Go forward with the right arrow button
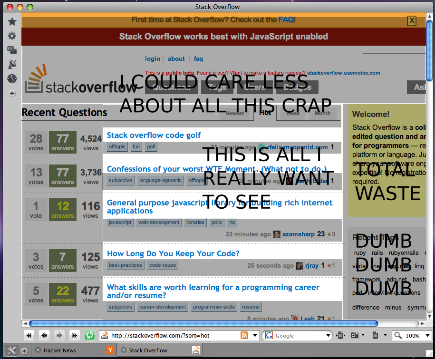This screenshot has width=435, height=359. pyautogui.click(x=59, y=335)
